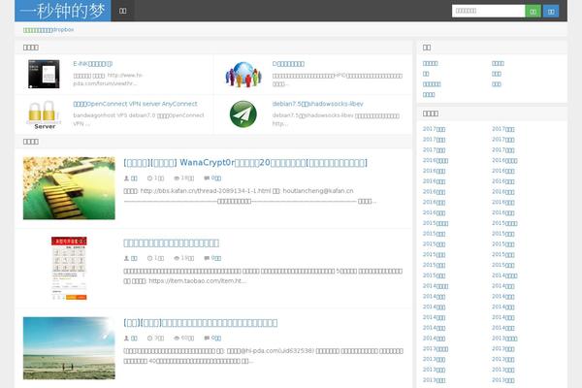Open the post title above the hi-pda excerpt
The width and height of the screenshot is (582, 388).
click(201, 323)
